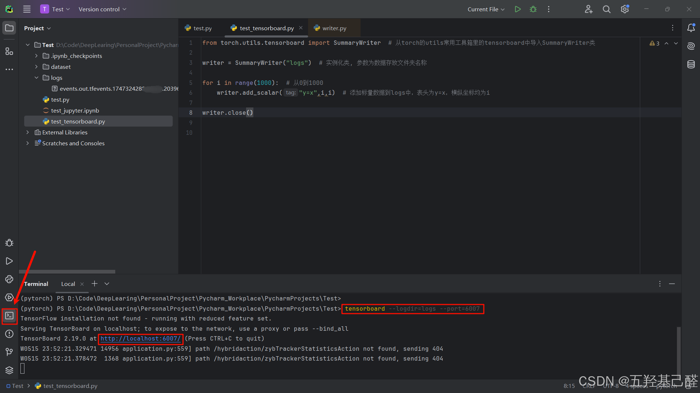Select test.py in the project tree
The width and height of the screenshot is (700, 393).
(60, 99)
